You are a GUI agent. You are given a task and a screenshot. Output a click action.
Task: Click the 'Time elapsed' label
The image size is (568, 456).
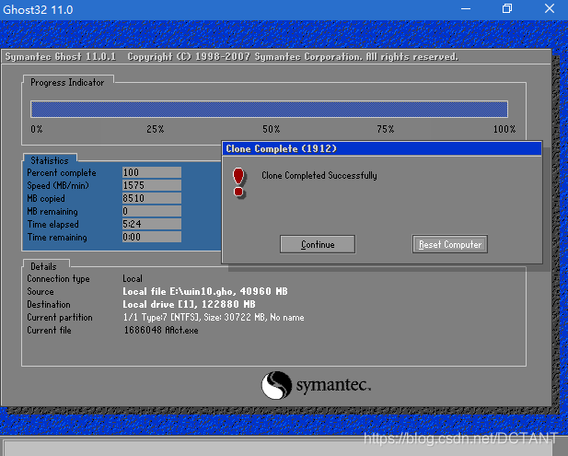point(52,225)
